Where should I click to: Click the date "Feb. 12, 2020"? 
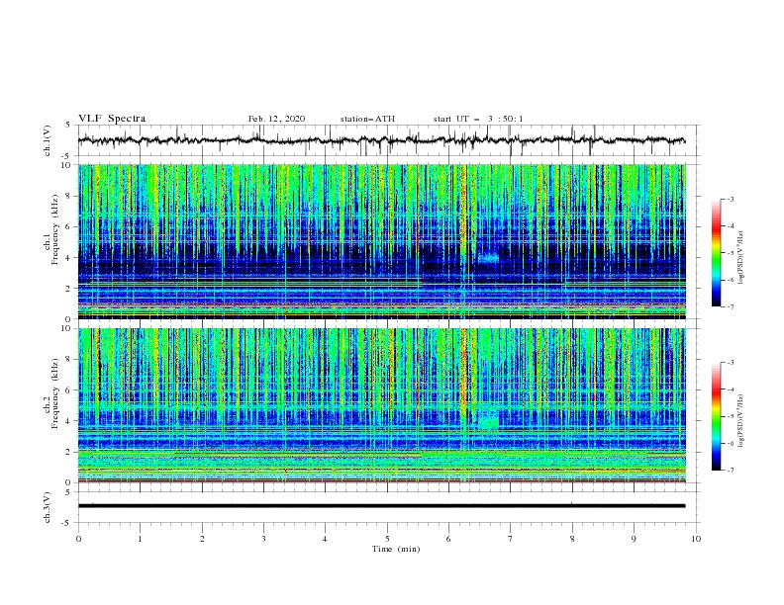[x=276, y=119]
